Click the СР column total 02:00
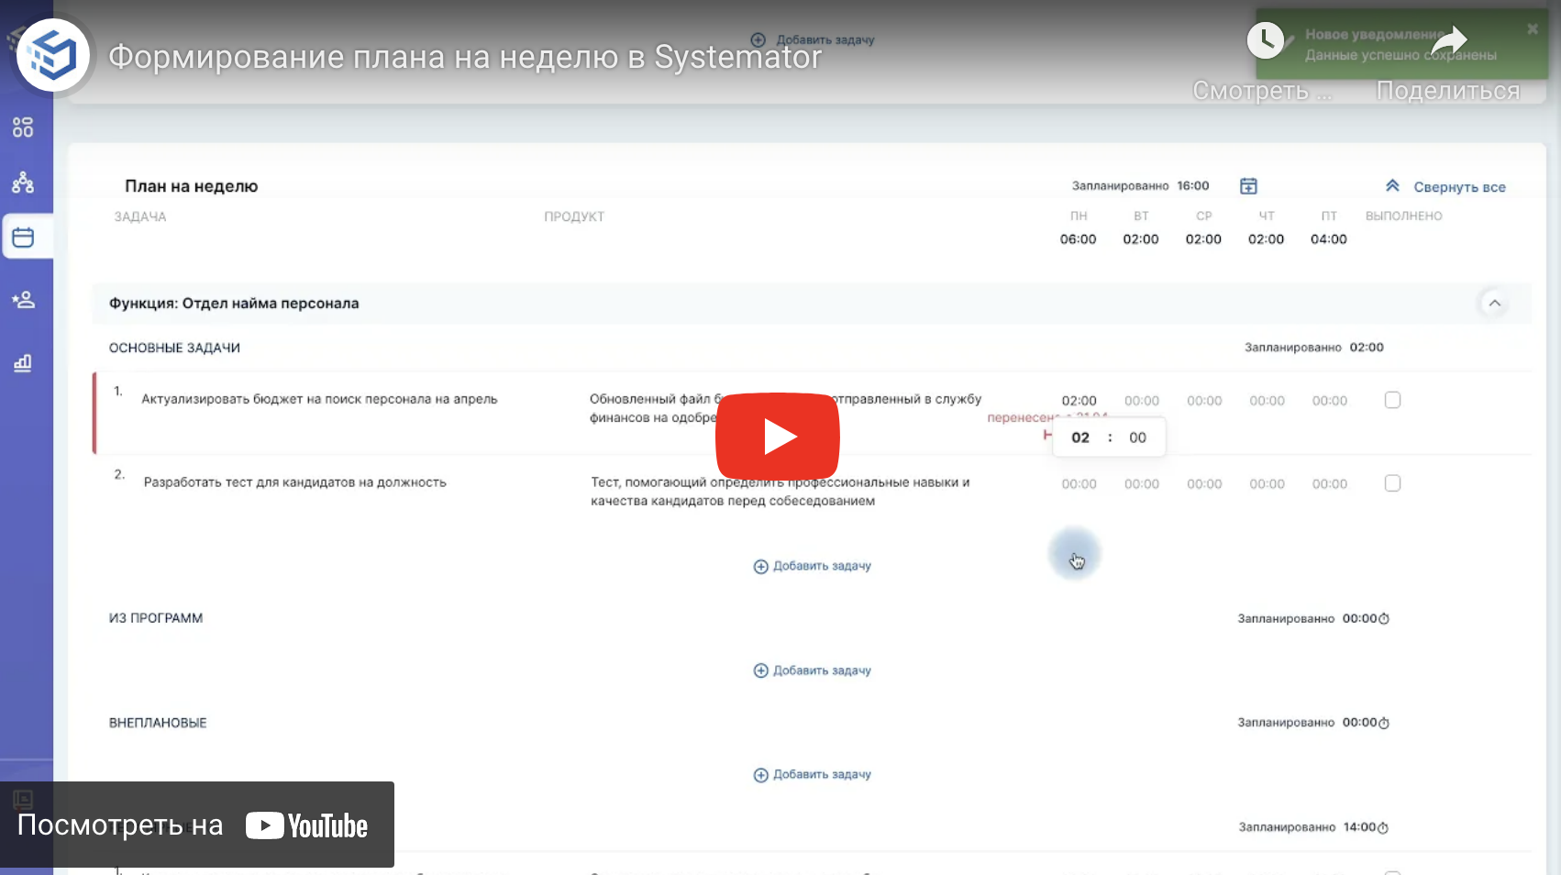1561x875 pixels. [1203, 239]
